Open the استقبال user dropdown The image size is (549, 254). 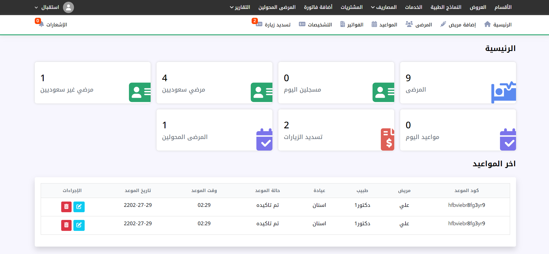47,7
